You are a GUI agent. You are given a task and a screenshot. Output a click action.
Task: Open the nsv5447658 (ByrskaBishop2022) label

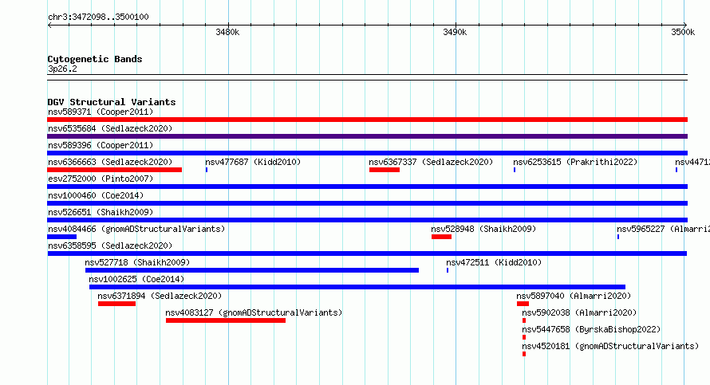[x=591, y=329]
